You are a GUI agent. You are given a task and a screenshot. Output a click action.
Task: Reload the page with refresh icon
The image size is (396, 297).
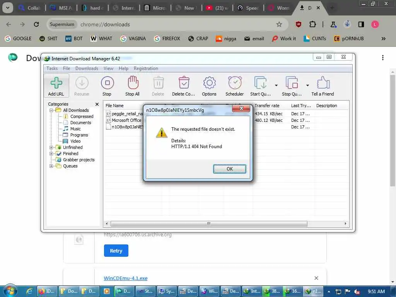(37, 24)
